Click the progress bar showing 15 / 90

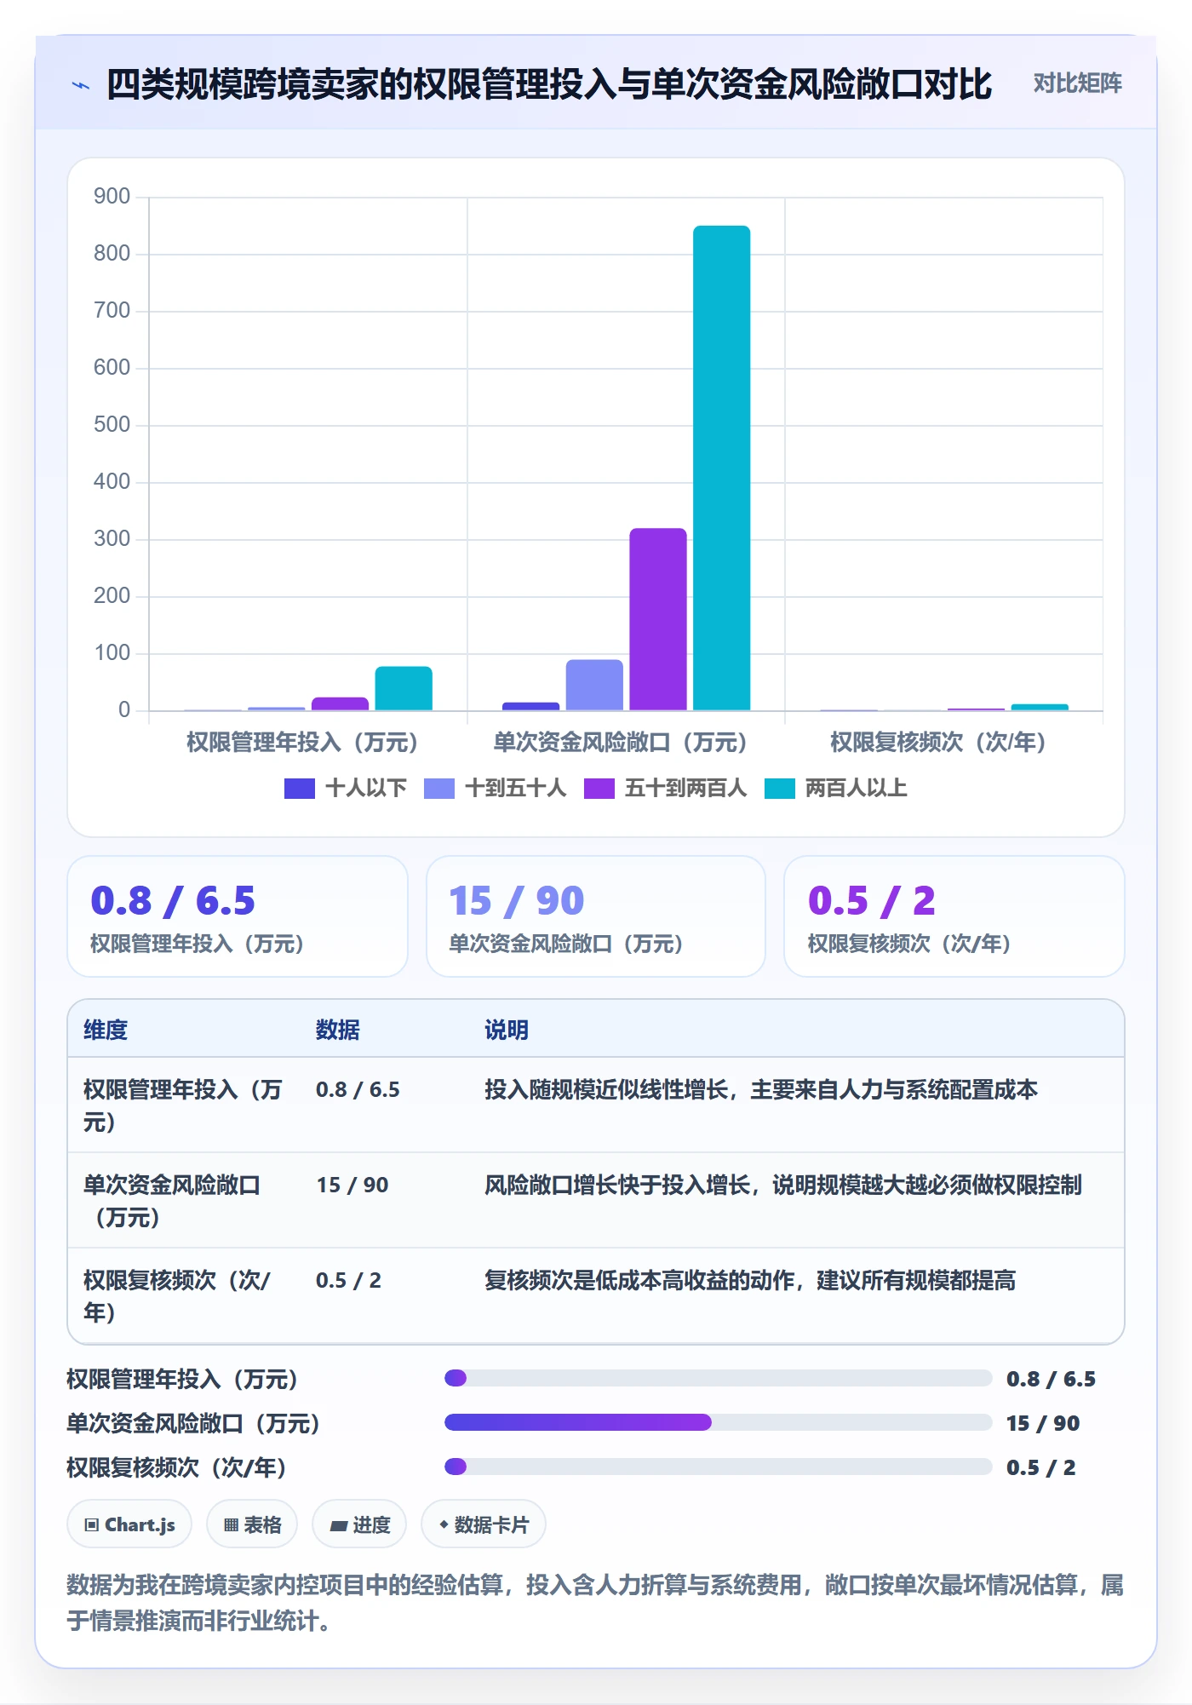[718, 1422]
